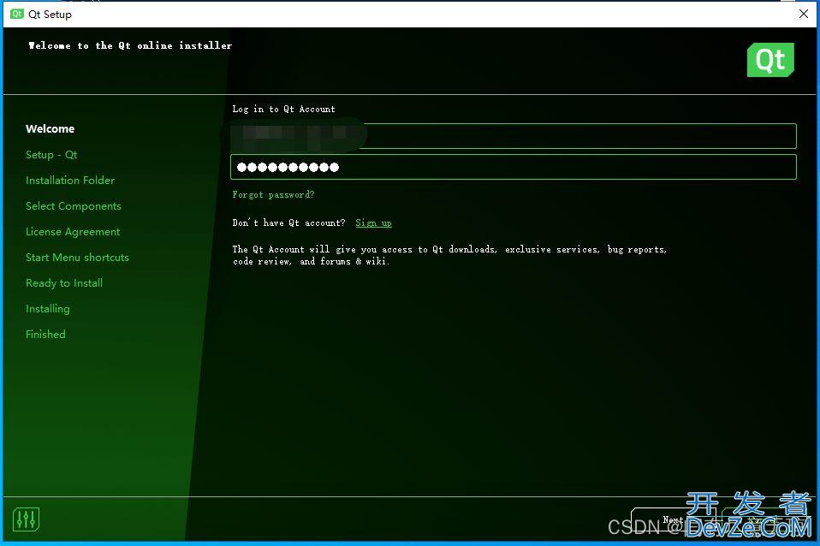Open the installer settings sliders icon
The image size is (820, 546).
pos(26,519)
